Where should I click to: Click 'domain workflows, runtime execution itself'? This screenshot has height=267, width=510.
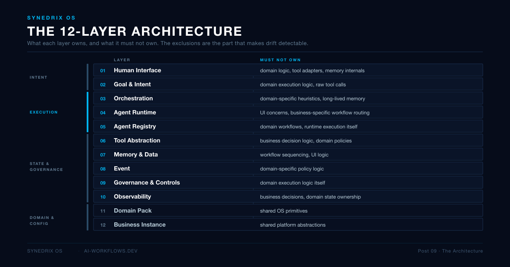tap(309, 127)
